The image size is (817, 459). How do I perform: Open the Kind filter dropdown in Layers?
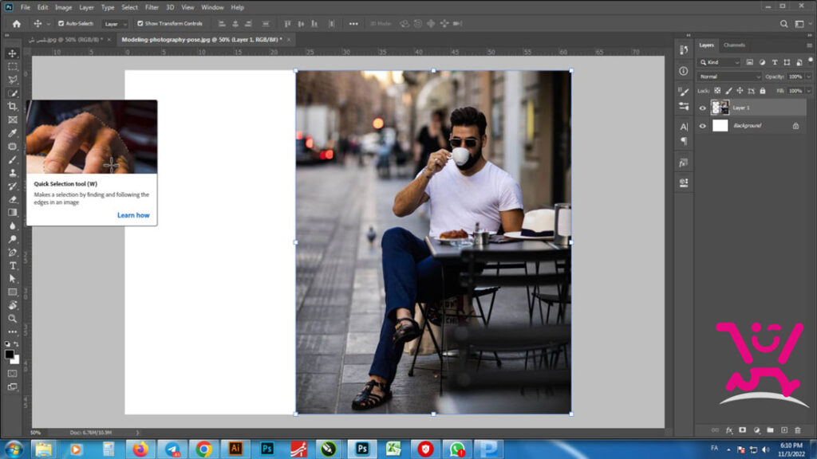pyautogui.click(x=719, y=62)
